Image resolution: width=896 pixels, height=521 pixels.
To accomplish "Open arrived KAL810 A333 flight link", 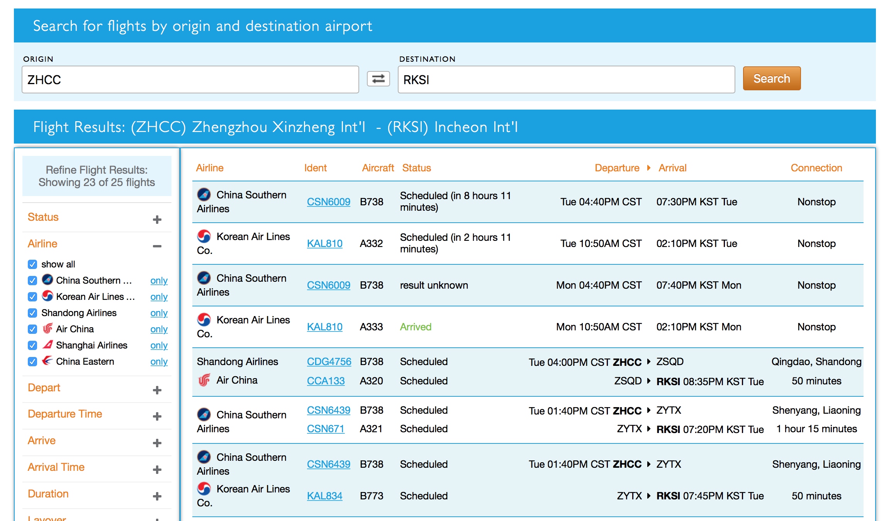I will coord(324,327).
